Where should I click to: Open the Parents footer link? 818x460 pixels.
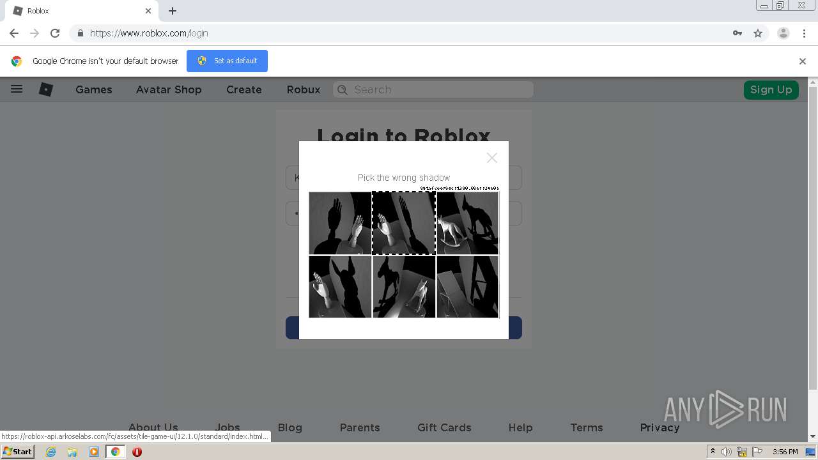(360, 427)
